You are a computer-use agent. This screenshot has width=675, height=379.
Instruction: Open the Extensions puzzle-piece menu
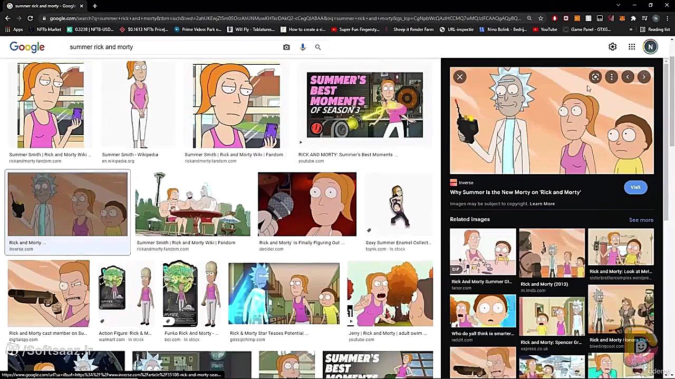coord(633,18)
